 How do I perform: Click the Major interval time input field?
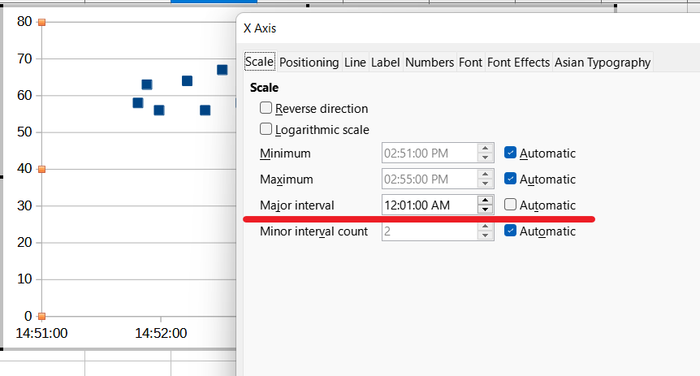(x=430, y=205)
